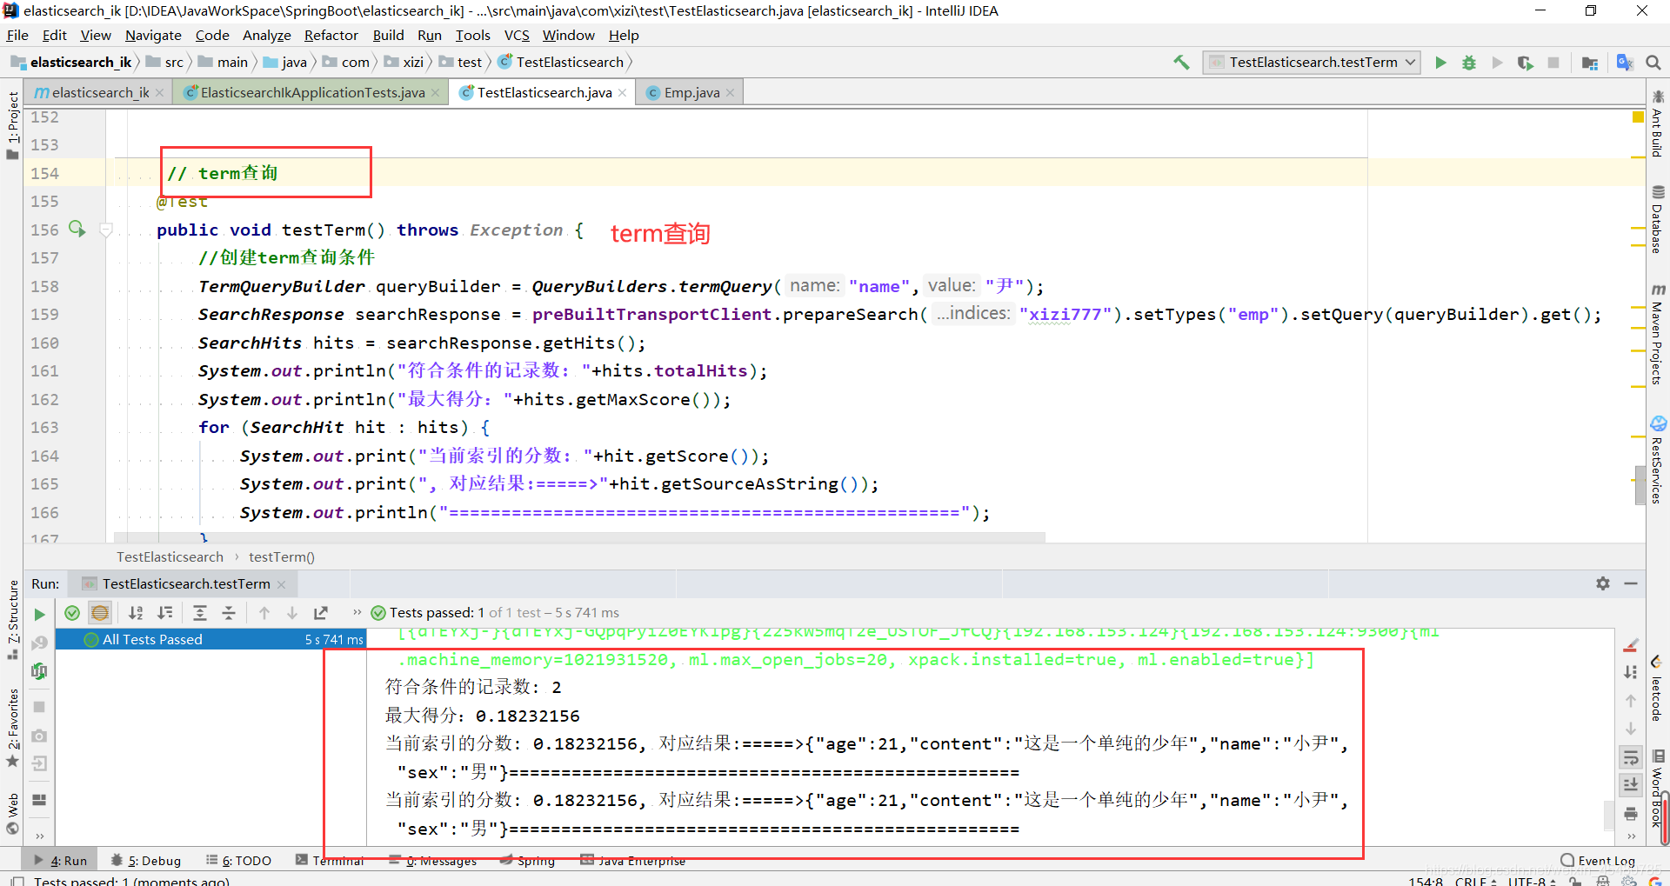Open the Refactor menu
1670x886 pixels.
click(331, 35)
